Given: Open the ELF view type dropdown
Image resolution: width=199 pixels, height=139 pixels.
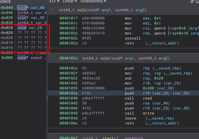Looking at the screenshot, I should [54, 1].
